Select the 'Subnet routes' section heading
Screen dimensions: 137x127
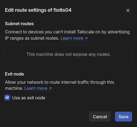click(x=19, y=24)
